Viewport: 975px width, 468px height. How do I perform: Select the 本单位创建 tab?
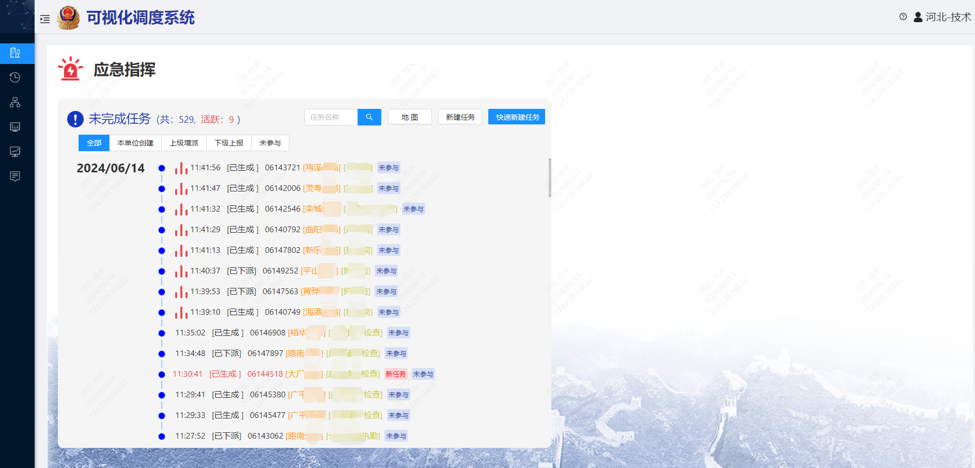pos(135,143)
